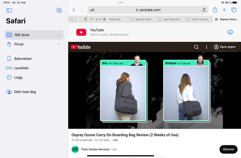Create new tab group icon
Image resolution: width=241 pixels, height=158 pixels.
[59, 11]
